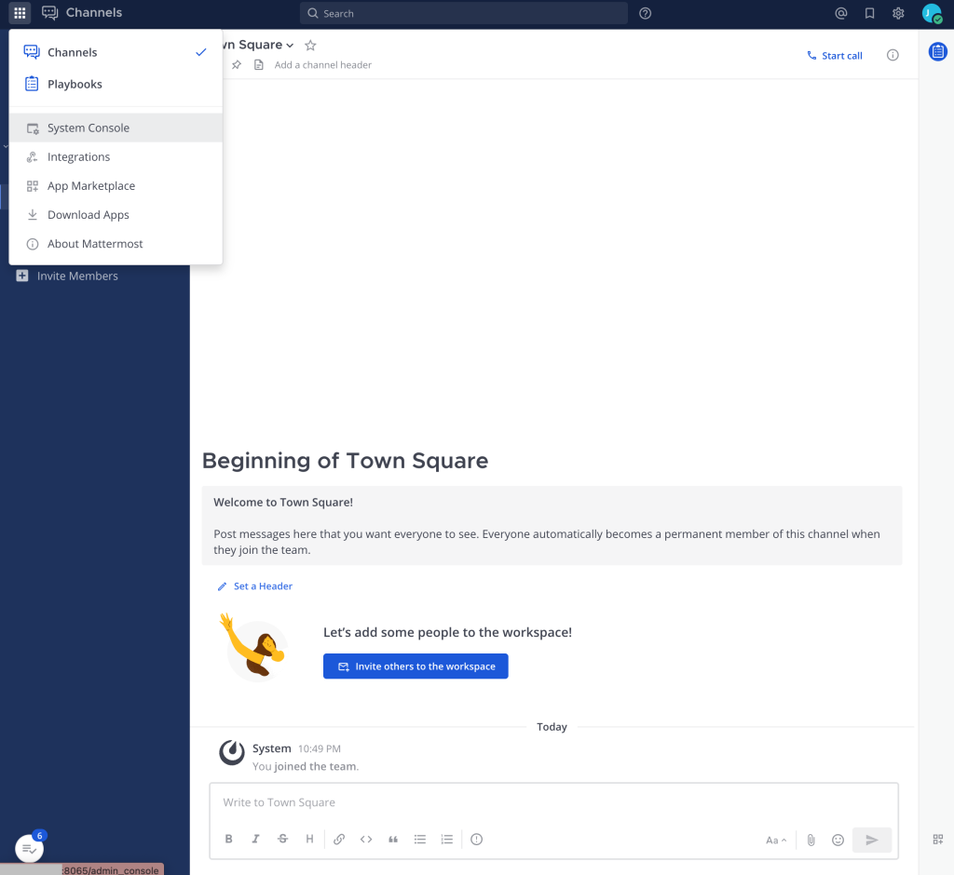Toggle italic formatting in message box
Viewport: 954px width, 875px height.
255,840
